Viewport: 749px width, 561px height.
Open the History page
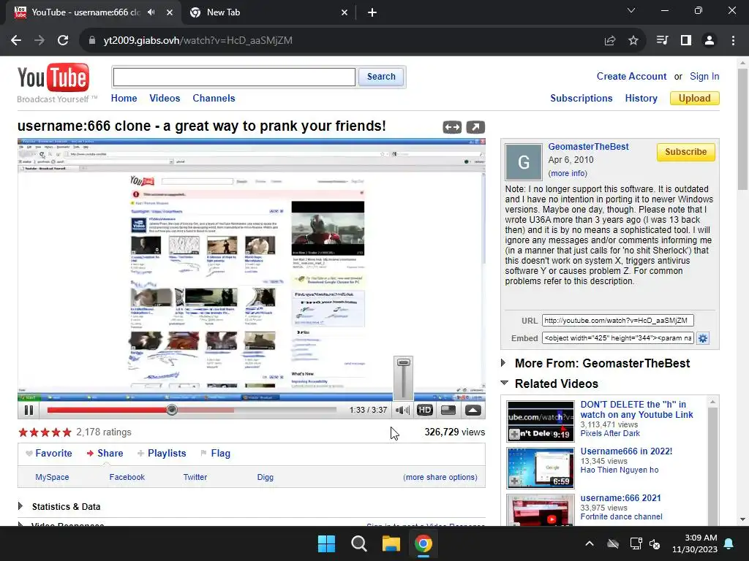click(641, 99)
